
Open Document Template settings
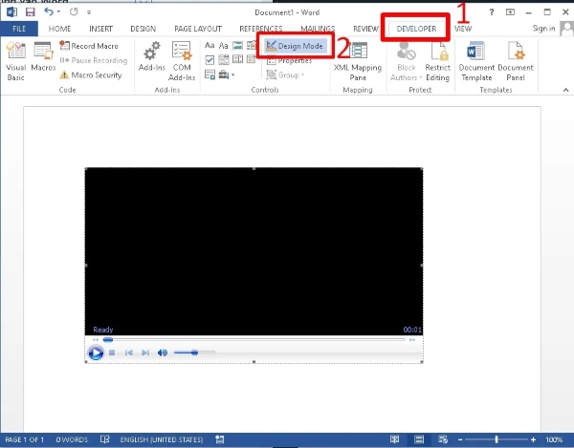pyautogui.click(x=476, y=57)
